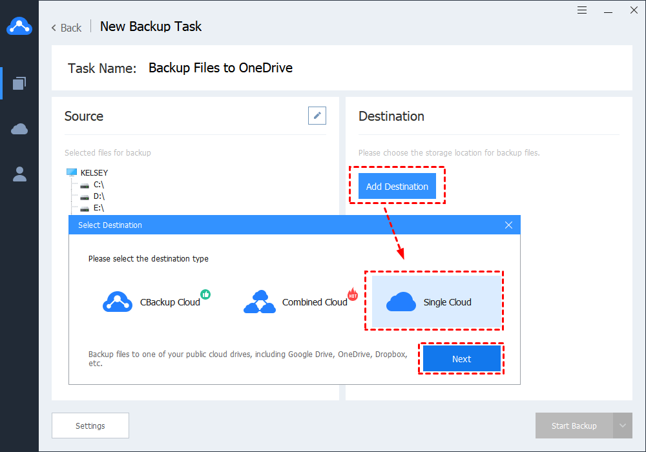
Task: Click the thumbs-up badge on CBackup Cloud
Action: pos(205,294)
